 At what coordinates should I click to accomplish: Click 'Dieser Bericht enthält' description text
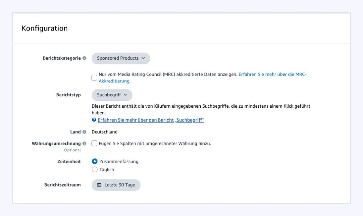[201, 109]
